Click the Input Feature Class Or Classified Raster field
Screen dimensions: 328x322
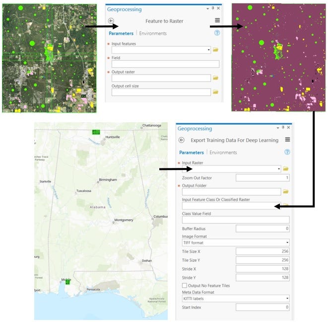pyautogui.click(x=231, y=206)
